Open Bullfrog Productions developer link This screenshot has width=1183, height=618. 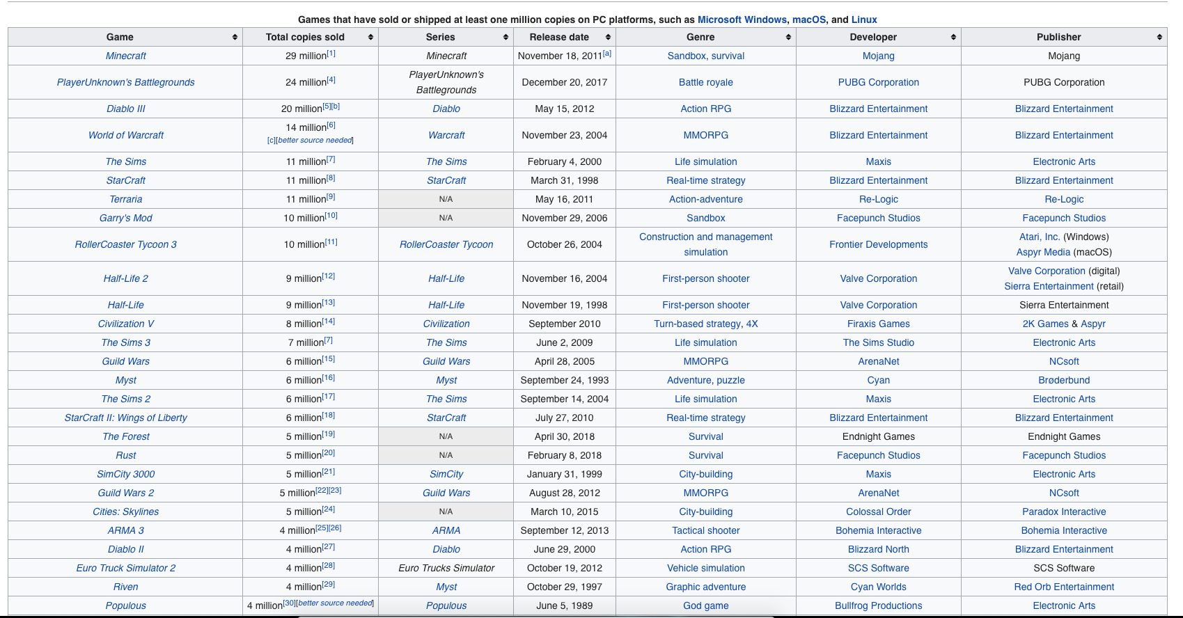click(879, 605)
